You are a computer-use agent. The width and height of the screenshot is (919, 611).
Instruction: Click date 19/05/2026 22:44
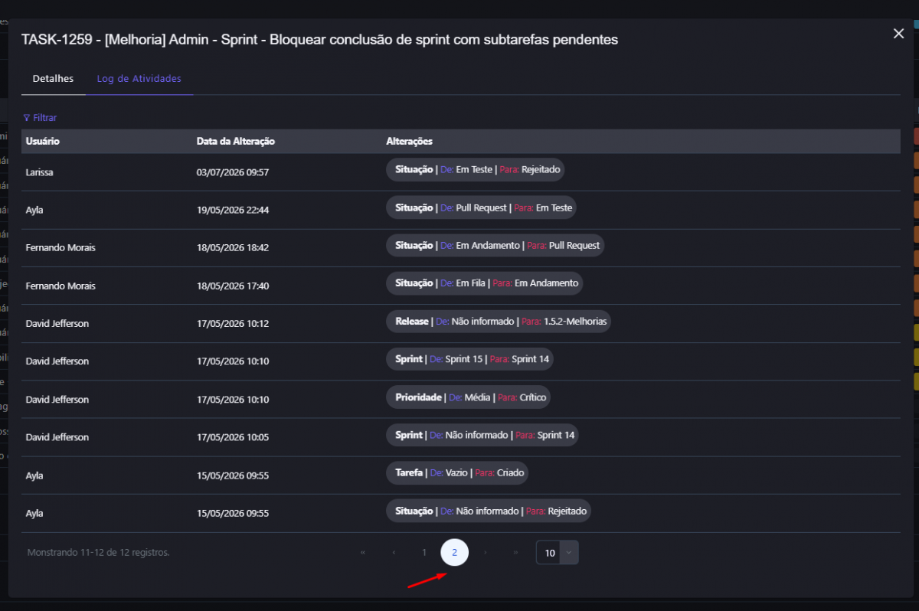coord(233,210)
